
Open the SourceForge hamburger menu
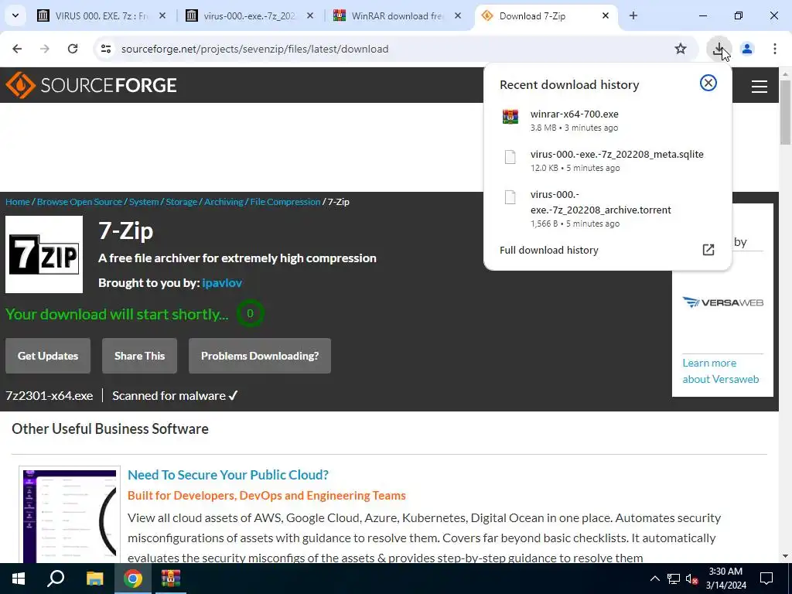[760, 87]
